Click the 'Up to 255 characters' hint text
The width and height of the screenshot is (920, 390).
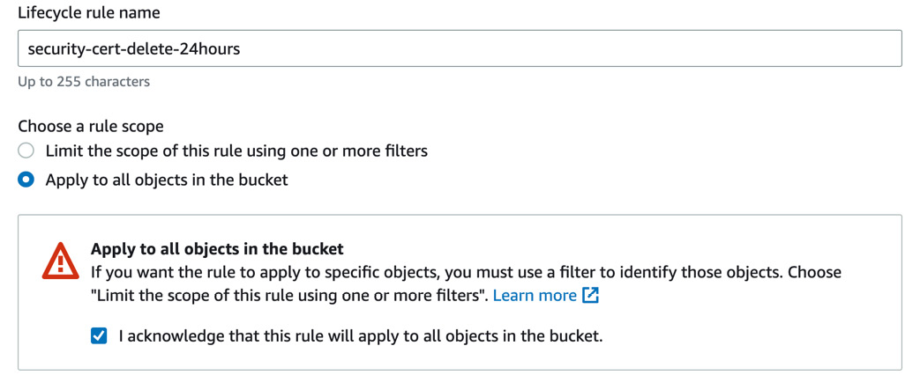pos(84,81)
